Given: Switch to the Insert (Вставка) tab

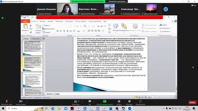Looking at the screenshot, I should click(42, 21).
